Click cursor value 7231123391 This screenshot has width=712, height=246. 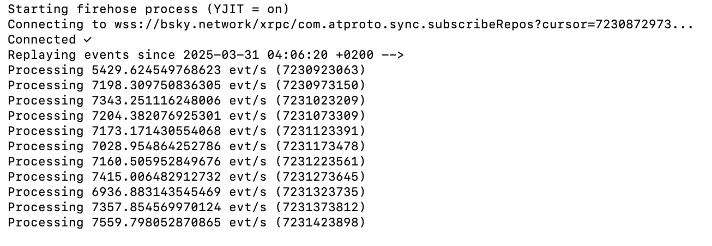point(320,131)
